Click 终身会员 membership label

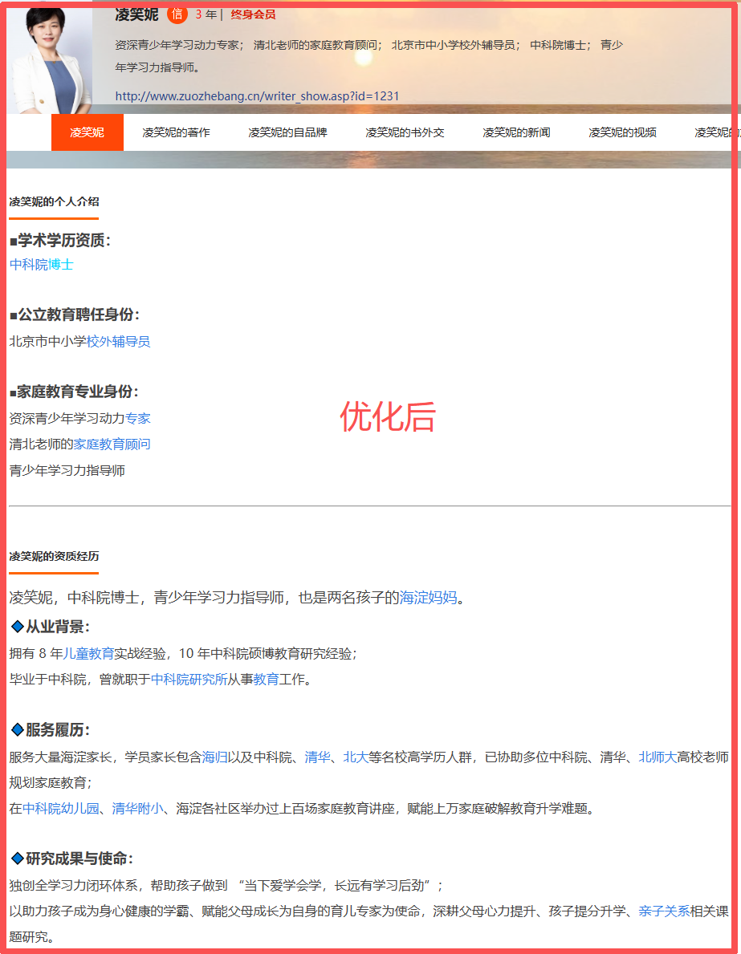pyautogui.click(x=253, y=14)
